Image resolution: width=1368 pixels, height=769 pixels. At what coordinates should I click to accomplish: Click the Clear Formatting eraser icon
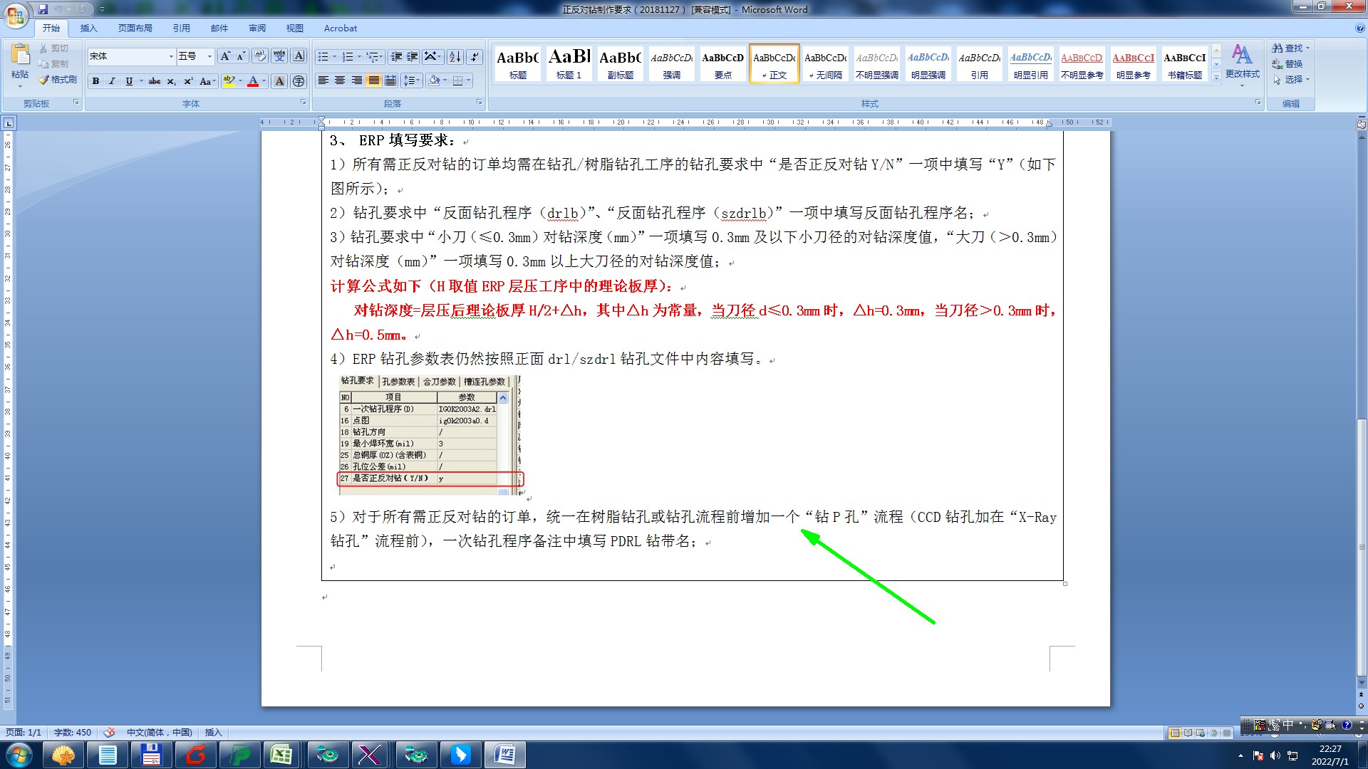coord(260,56)
